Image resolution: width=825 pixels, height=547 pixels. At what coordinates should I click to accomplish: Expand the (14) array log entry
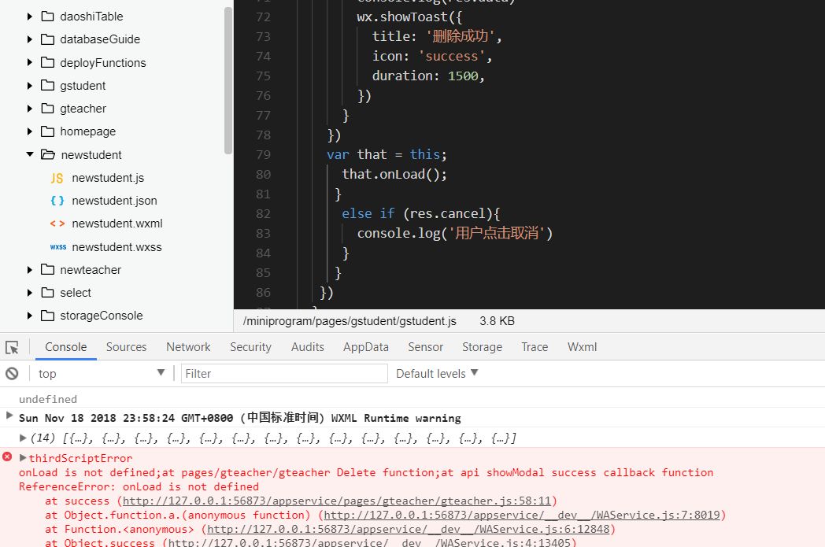[x=23, y=438]
